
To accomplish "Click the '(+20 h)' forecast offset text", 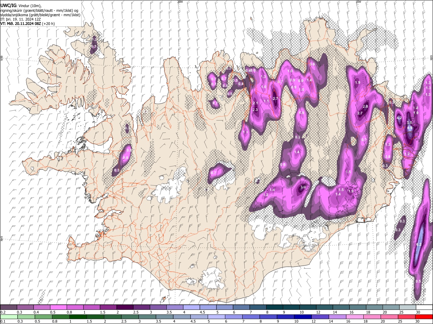I will pyautogui.click(x=49, y=24).
